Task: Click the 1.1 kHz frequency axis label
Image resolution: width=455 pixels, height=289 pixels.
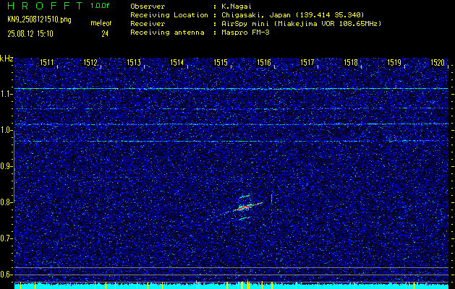Action: 6,95
